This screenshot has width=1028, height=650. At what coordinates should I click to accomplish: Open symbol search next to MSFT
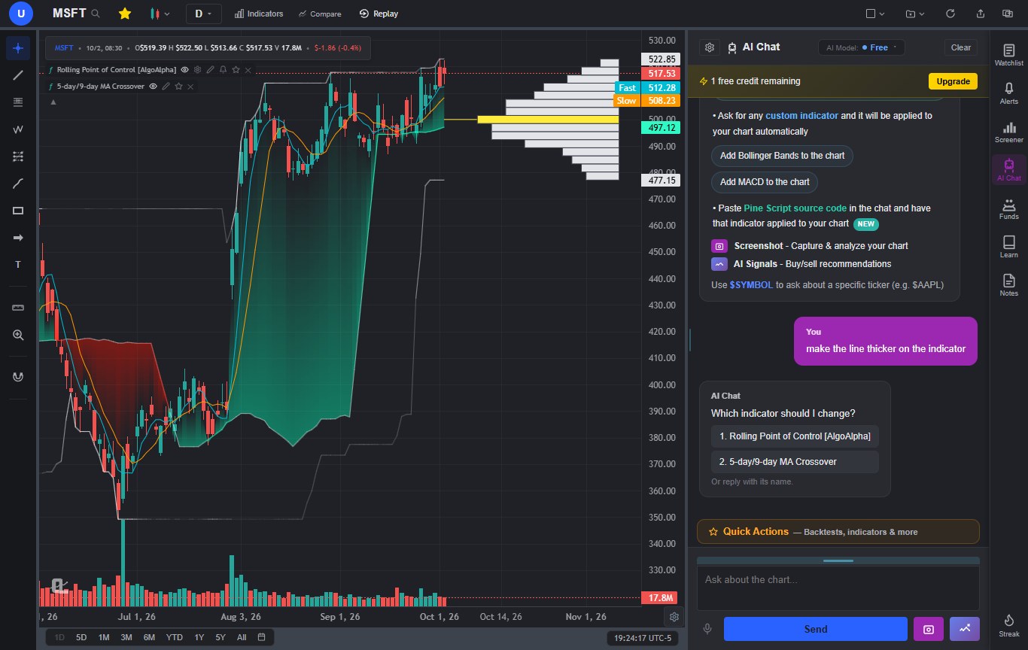pyautogui.click(x=95, y=14)
